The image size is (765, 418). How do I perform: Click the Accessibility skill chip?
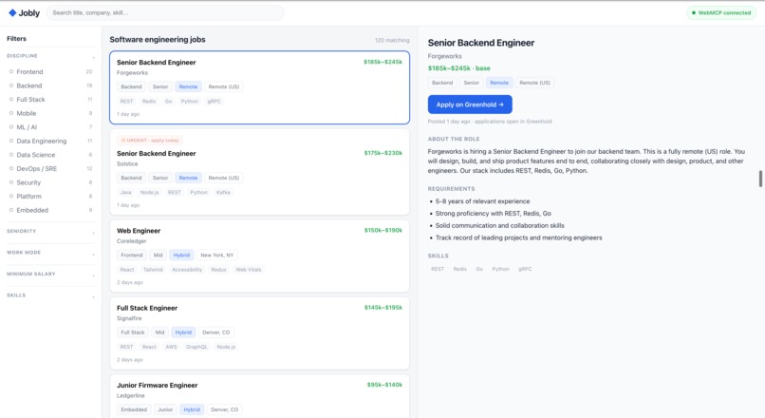pos(187,270)
